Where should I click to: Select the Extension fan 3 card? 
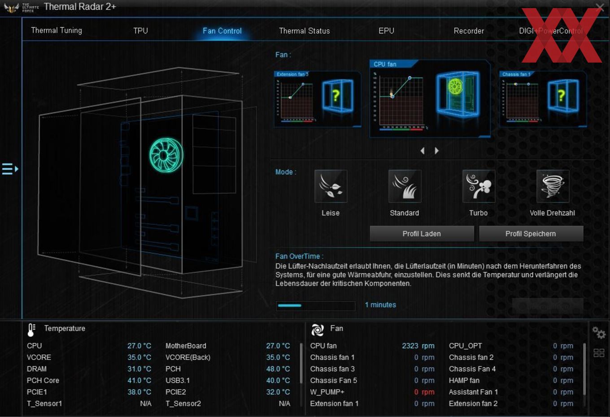coord(318,99)
